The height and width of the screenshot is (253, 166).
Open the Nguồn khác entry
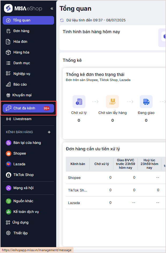28,201
